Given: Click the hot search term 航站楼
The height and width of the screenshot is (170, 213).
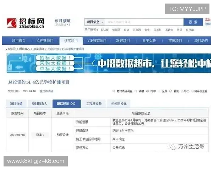Looking at the screenshot, I should (104, 30).
